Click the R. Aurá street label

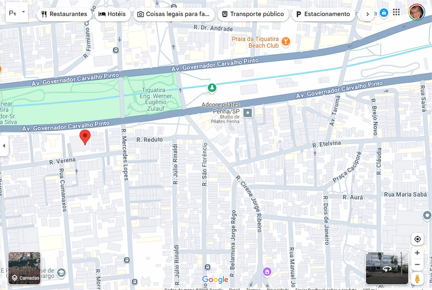[x=353, y=198]
